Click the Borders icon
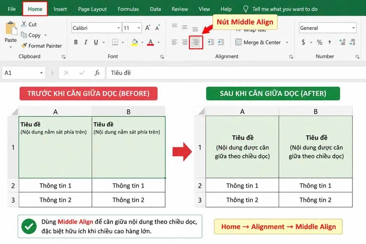366x244 pixels. click(115, 42)
